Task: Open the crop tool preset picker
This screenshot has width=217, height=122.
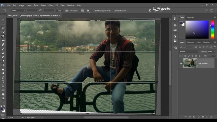Action: coord(5,11)
